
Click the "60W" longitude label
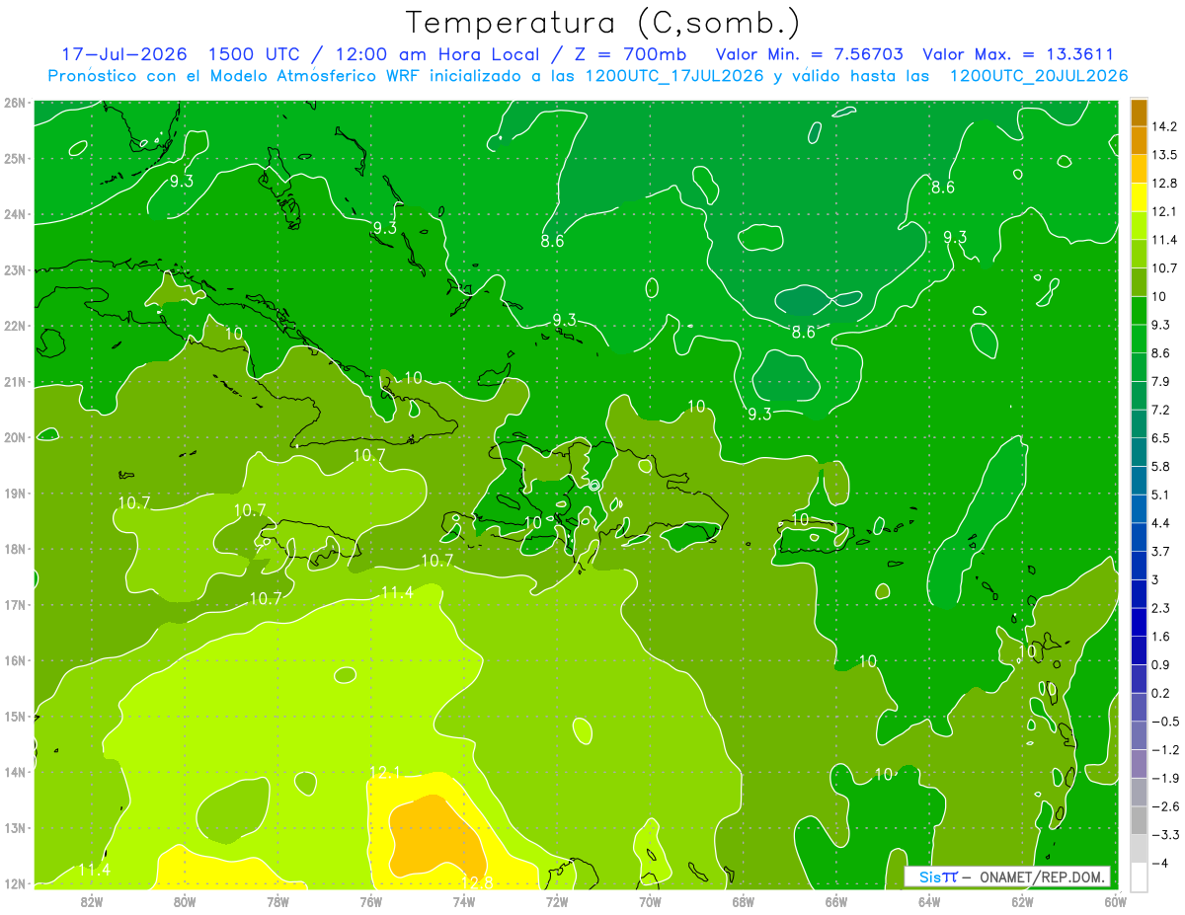(x=1115, y=901)
